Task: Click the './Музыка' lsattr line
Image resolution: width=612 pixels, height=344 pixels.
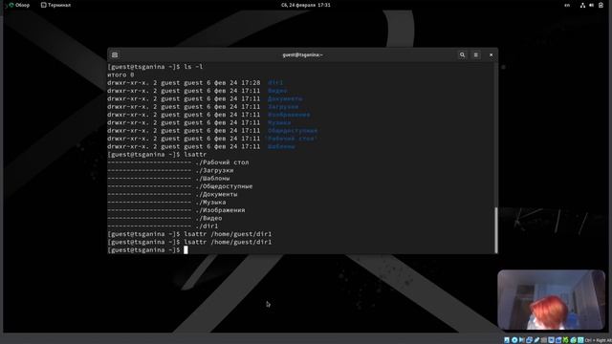Action: pyautogui.click(x=166, y=203)
